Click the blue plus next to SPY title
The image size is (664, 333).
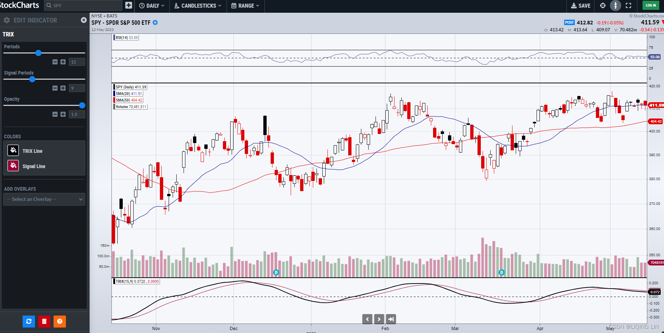(155, 23)
